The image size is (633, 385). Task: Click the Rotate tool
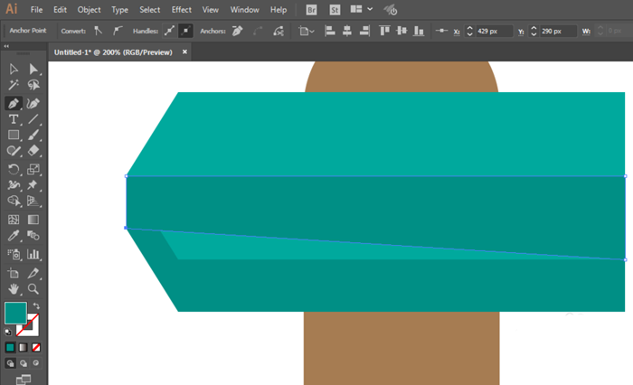point(14,169)
